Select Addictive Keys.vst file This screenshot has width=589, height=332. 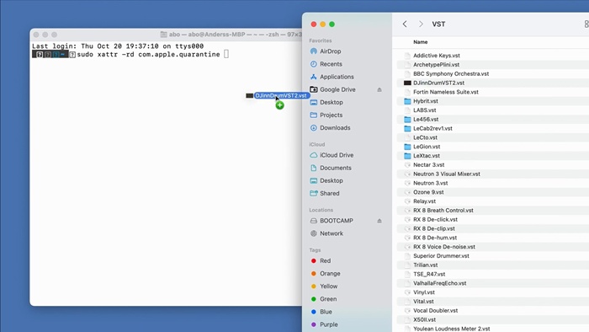tap(437, 56)
